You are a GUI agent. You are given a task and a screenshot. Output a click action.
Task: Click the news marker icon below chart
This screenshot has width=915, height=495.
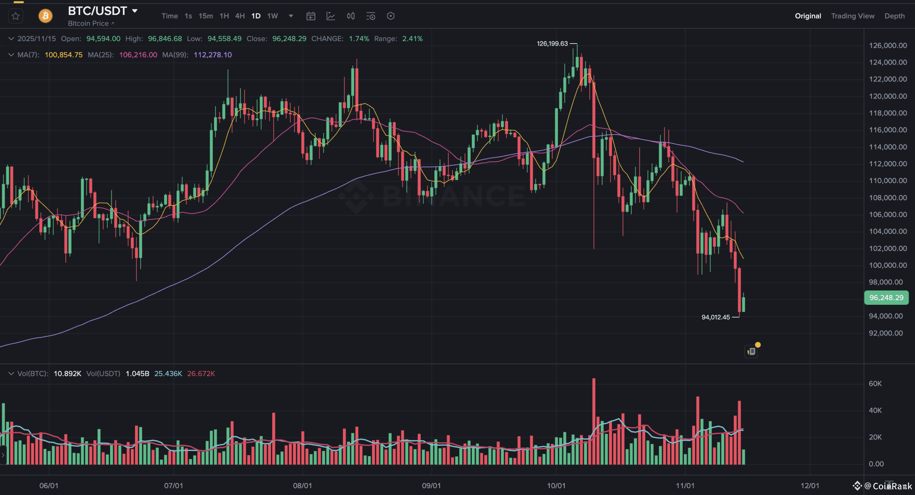click(751, 352)
